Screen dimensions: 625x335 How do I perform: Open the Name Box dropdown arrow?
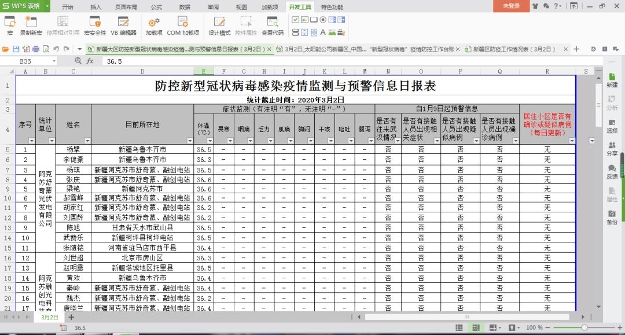coord(54,61)
